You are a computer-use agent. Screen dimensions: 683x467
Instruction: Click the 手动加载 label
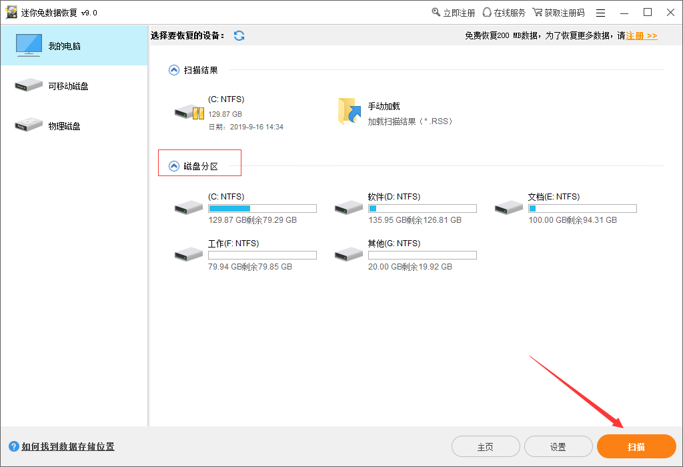point(384,106)
